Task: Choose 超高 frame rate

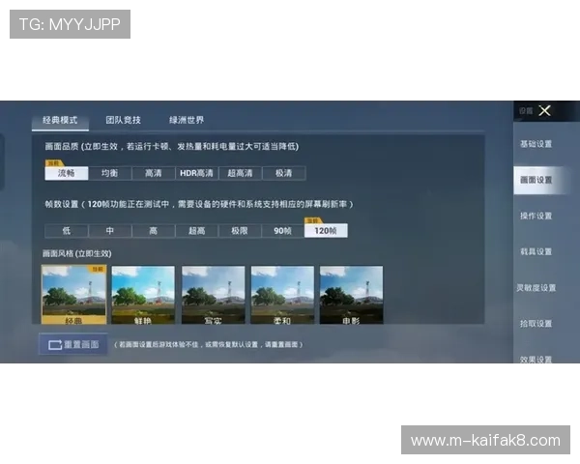Action: [197, 231]
